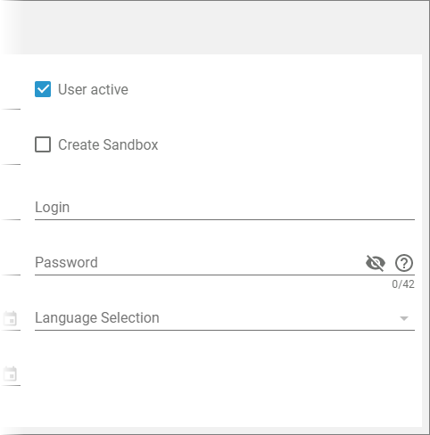
Task: Toggle password visibility with crossed-eye icon
Action: pyautogui.click(x=376, y=263)
